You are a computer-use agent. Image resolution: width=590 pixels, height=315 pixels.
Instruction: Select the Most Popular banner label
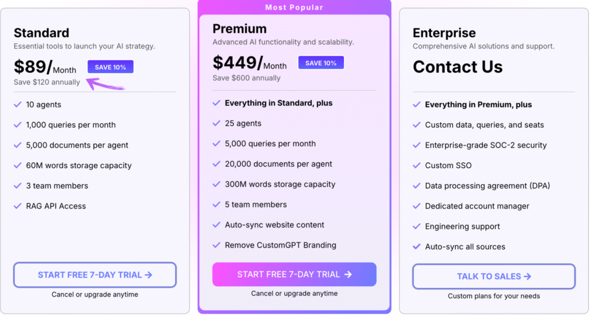(x=294, y=7)
